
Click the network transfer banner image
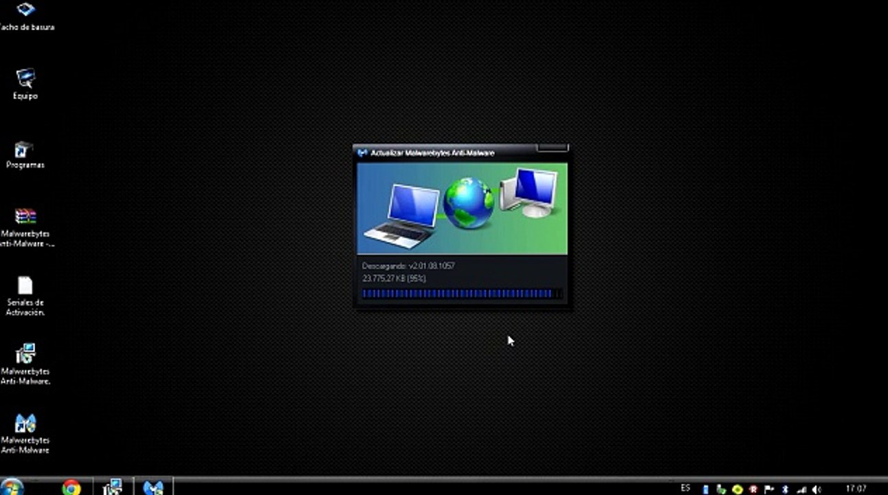462,208
